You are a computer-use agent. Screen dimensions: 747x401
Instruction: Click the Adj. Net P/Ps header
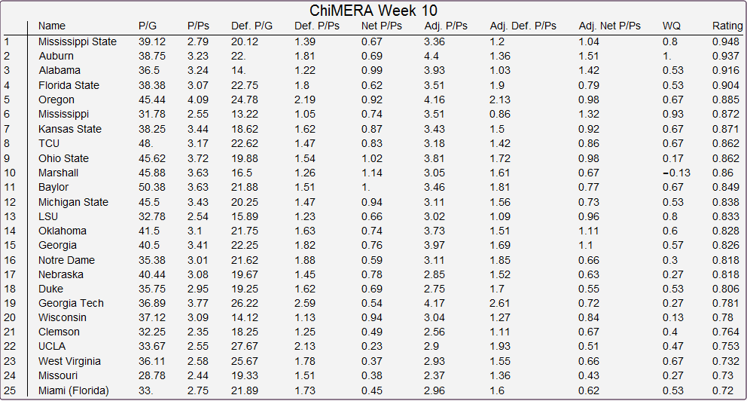(x=609, y=26)
